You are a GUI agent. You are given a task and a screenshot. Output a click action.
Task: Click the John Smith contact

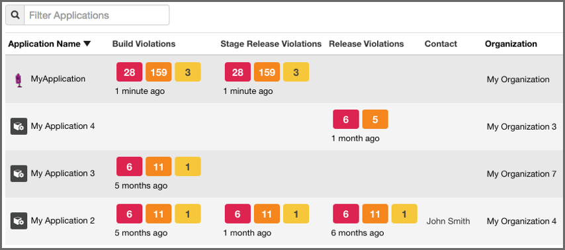click(x=449, y=221)
